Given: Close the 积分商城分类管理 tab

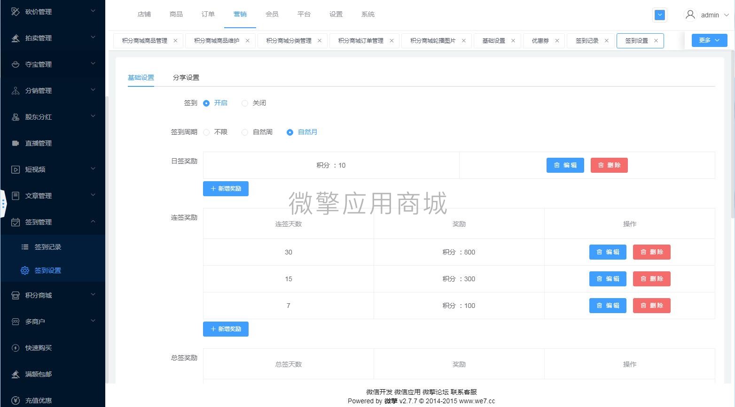Looking at the screenshot, I should [320, 41].
